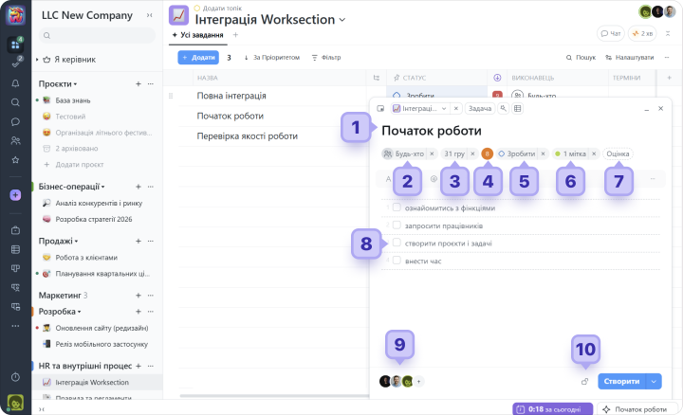Tick the 'внести час' subtask checkbox
The image size is (683, 415).
click(397, 261)
